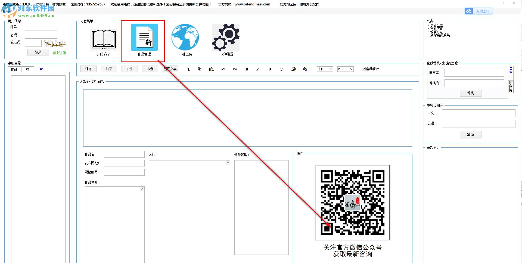Select the vertical 敏感词 tab
Image resolution: width=522 pixels, height=263 pixels.
511,86
